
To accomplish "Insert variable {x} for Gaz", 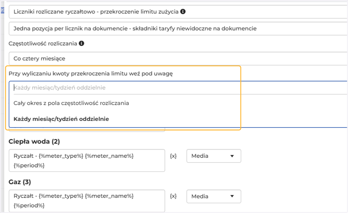I will pos(173,196).
